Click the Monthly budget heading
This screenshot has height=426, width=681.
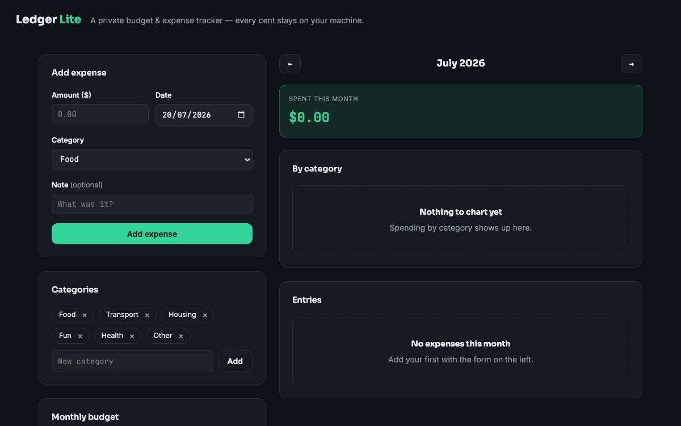[x=85, y=417]
